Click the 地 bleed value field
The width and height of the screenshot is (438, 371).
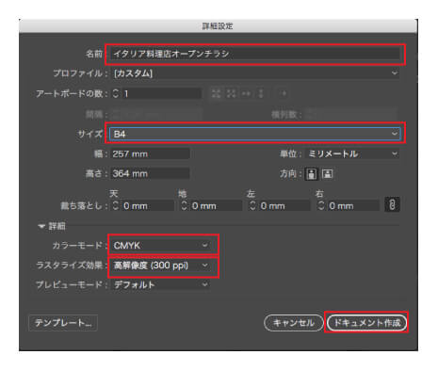(x=216, y=205)
